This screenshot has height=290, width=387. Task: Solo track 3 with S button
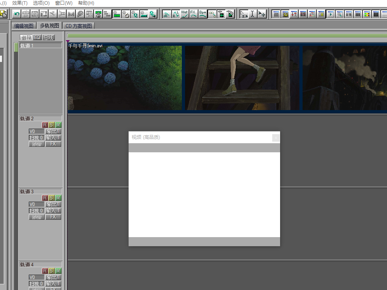(51, 198)
